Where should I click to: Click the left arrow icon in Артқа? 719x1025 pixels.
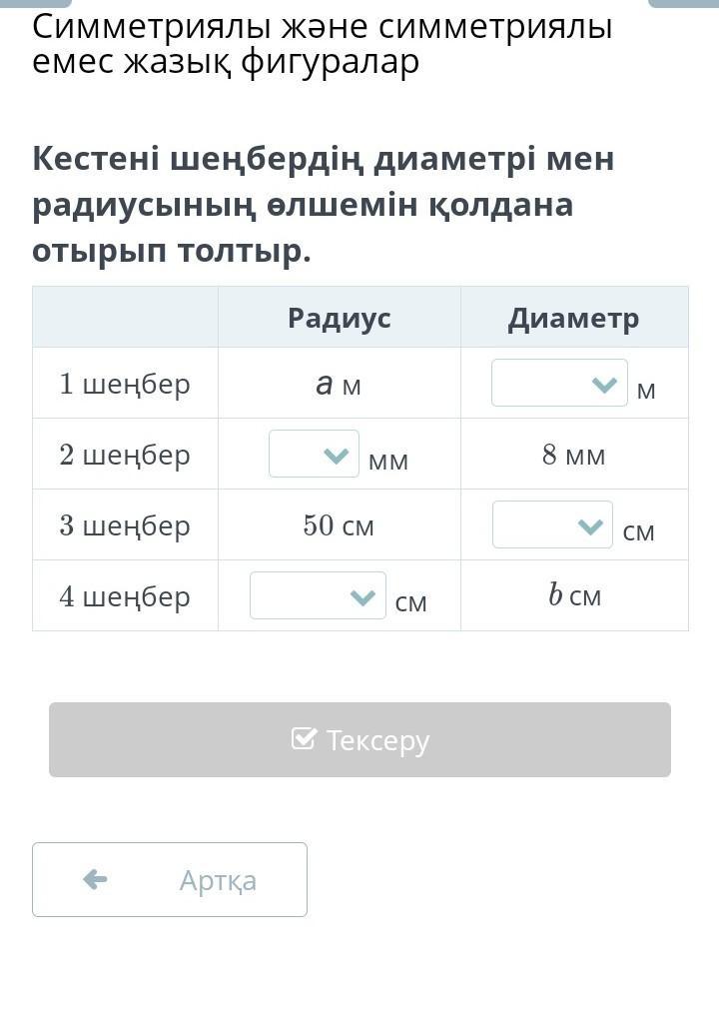[x=96, y=879]
